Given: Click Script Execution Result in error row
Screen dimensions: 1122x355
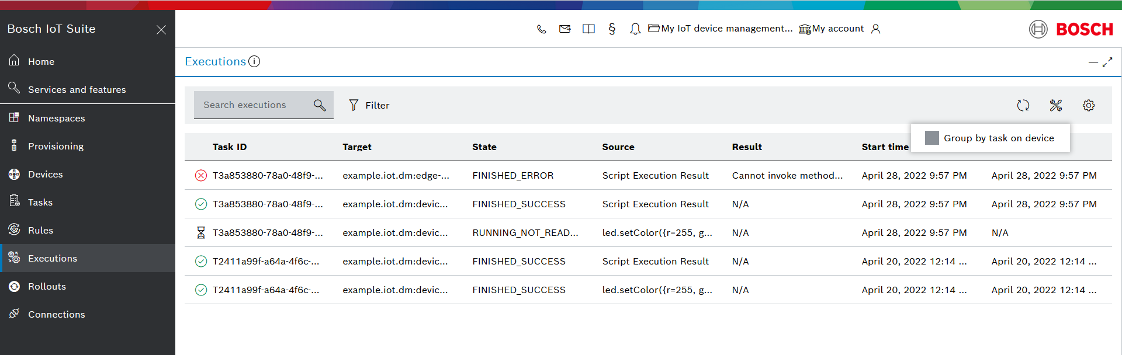Looking at the screenshot, I should (655, 175).
